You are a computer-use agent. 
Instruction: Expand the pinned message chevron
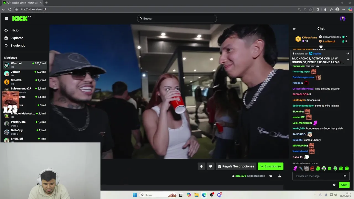(x=348, y=60)
